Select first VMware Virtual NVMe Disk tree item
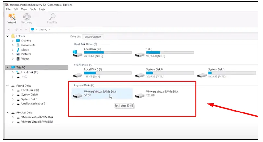This screenshot has height=142, width=263. (x=37, y=117)
